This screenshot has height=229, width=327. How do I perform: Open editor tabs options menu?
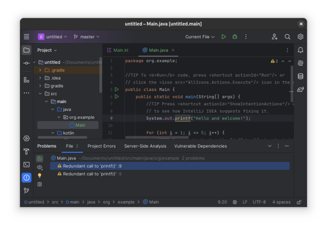click(287, 50)
